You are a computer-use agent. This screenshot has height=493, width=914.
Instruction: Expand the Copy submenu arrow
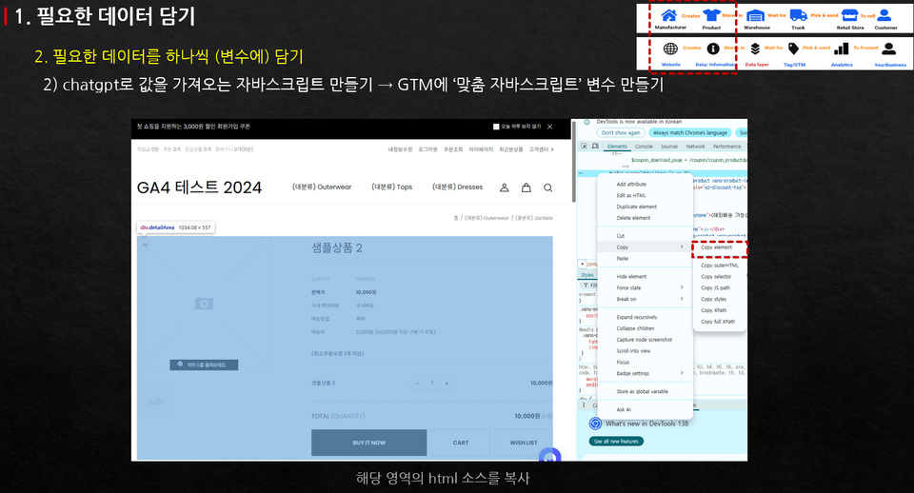(x=682, y=247)
